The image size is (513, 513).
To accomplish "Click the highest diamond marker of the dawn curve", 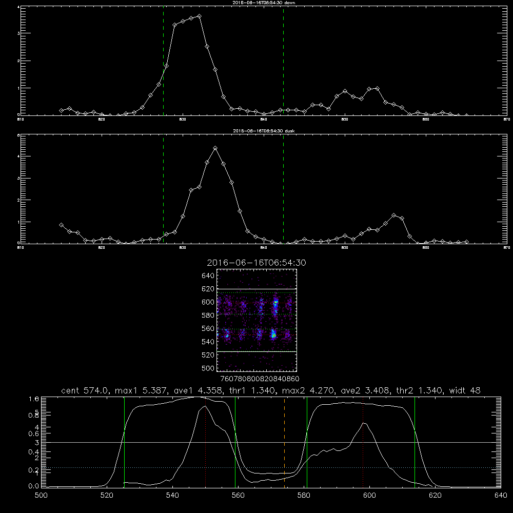I will click(199, 16).
